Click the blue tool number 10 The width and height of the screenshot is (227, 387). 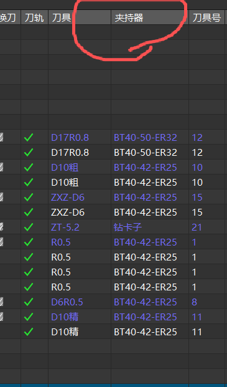point(197,168)
